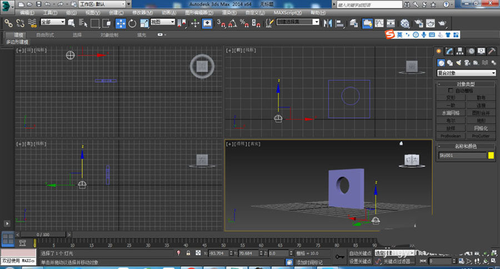Viewport: 500px width, 269px height.
Task: Toggle the 自动关键点 auto key button
Action: [x=361, y=253]
